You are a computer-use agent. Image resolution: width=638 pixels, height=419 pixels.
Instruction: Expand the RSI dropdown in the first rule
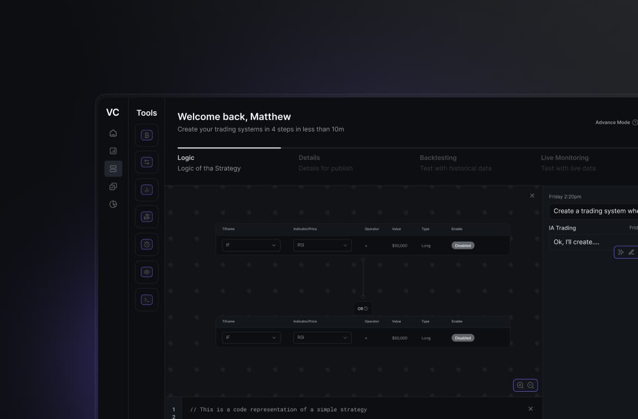coord(322,246)
